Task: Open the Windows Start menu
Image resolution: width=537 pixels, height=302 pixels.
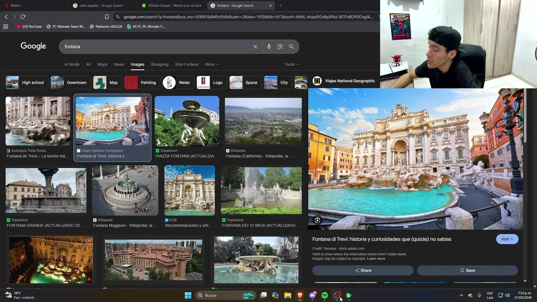Action: click(188, 295)
